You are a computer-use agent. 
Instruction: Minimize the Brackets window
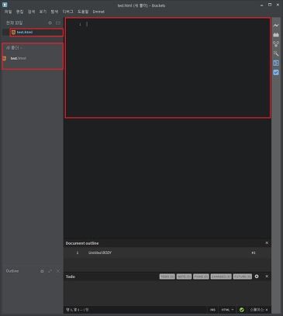tap(261, 5)
